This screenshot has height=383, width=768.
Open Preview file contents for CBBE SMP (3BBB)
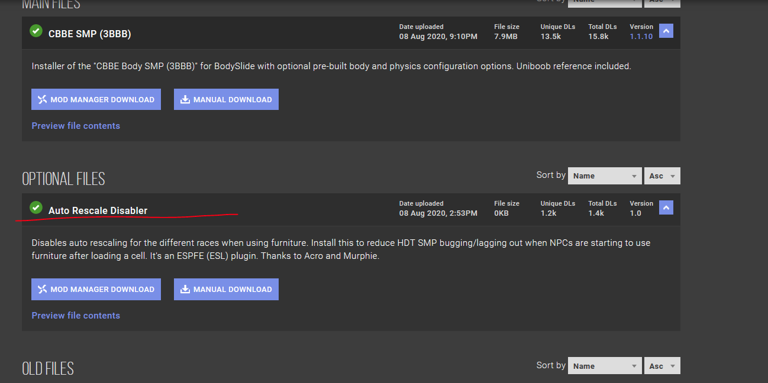[76, 126]
